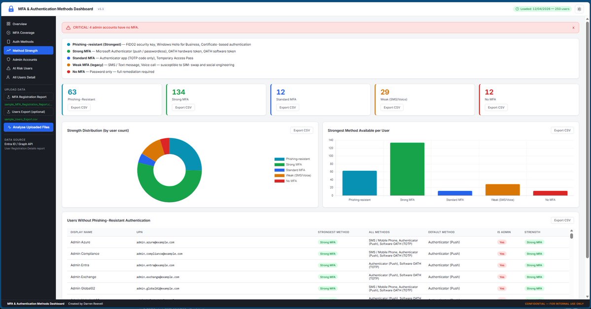This screenshot has width=591, height=309.
Task: Show the All Users Detail view
Action: 21,76
